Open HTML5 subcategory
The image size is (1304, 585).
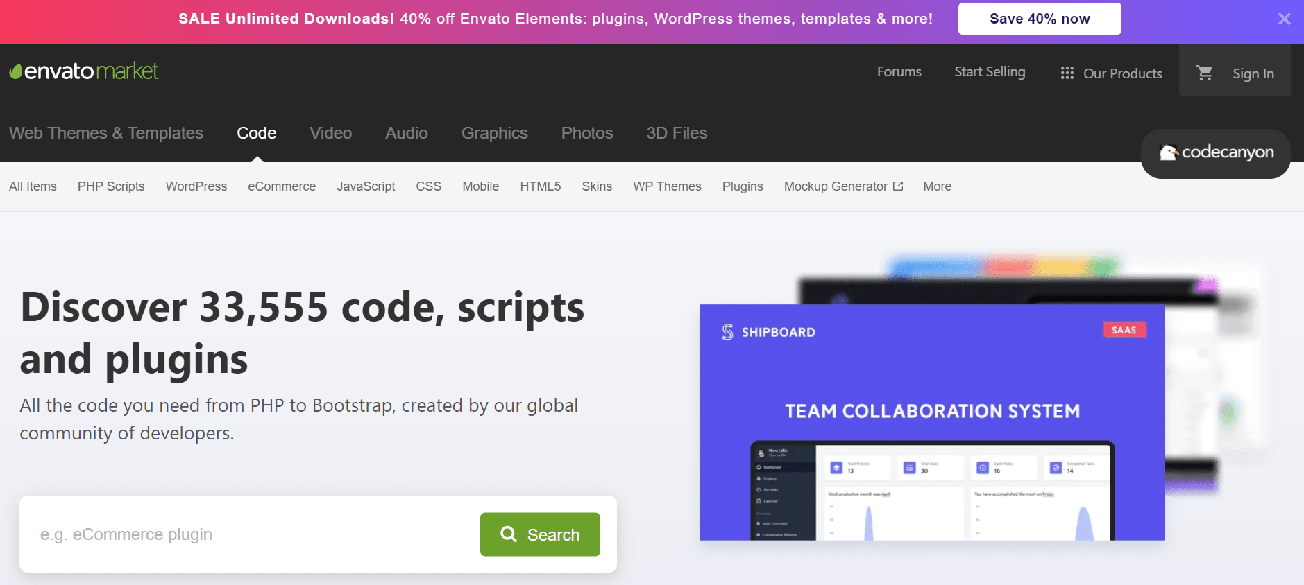(x=541, y=186)
